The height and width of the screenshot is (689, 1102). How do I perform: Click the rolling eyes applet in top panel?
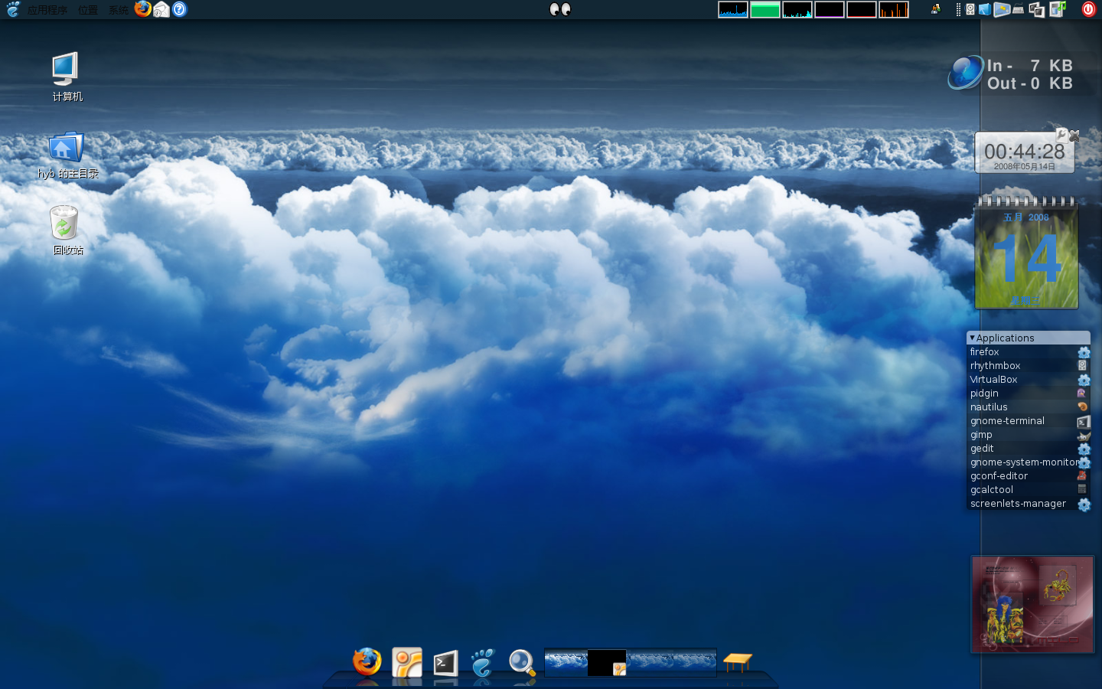pos(560,9)
